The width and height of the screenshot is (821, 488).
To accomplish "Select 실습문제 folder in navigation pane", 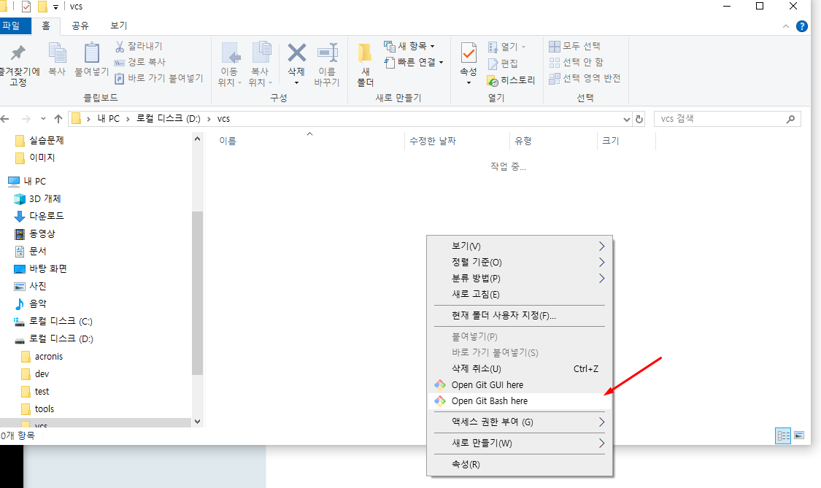I will tap(40, 140).
